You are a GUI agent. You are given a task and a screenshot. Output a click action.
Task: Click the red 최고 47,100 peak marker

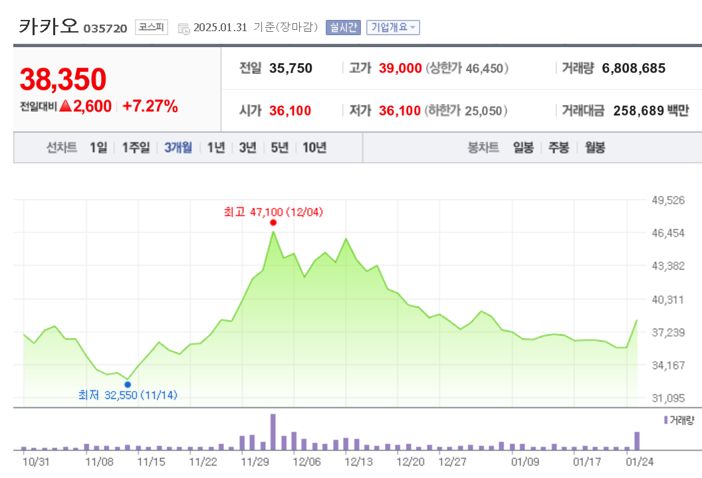click(273, 222)
